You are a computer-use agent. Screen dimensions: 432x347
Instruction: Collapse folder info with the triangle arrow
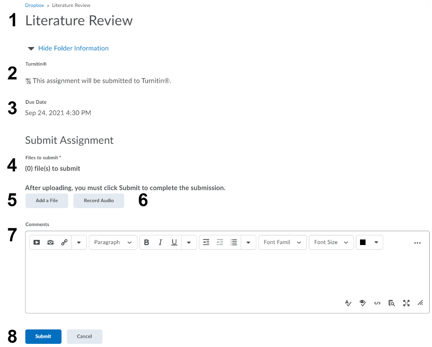pos(31,49)
